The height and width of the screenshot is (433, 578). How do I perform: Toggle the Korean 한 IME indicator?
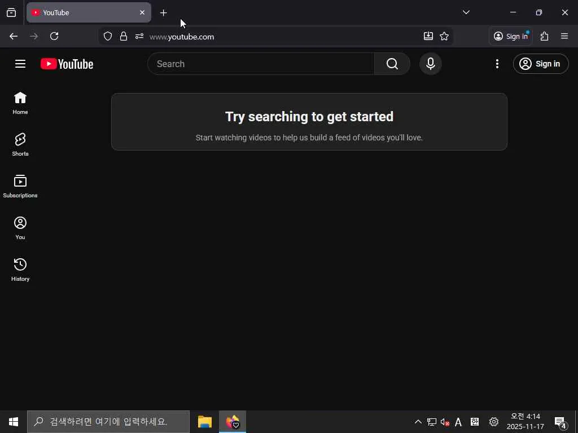(x=474, y=422)
